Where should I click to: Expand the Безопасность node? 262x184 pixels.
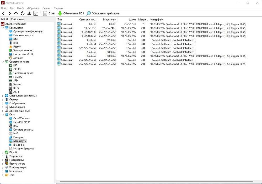pyautogui.click(x=3, y=163)
